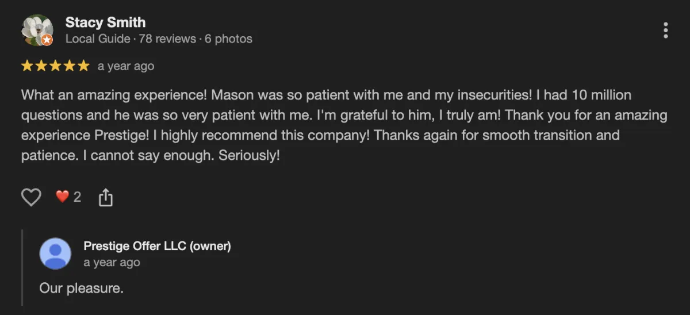Click the orange Local Guide badge

pyautogui.click(x=47, y=40)
